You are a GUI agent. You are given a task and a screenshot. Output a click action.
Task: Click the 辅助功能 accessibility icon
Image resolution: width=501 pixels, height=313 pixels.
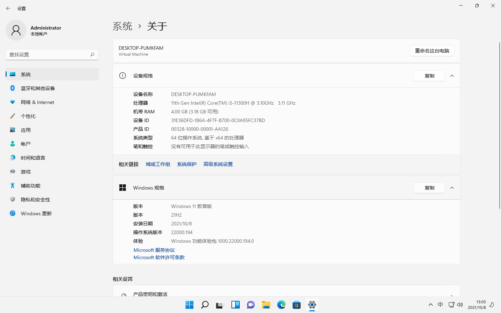13,186
